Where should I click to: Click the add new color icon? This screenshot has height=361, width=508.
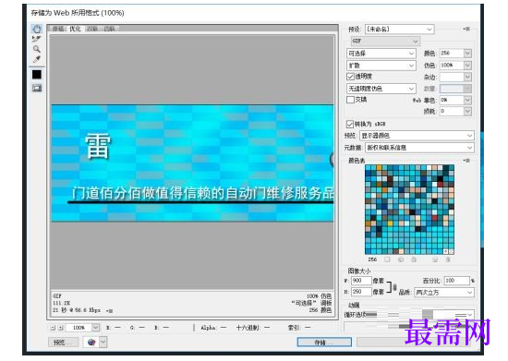point(435,259)
